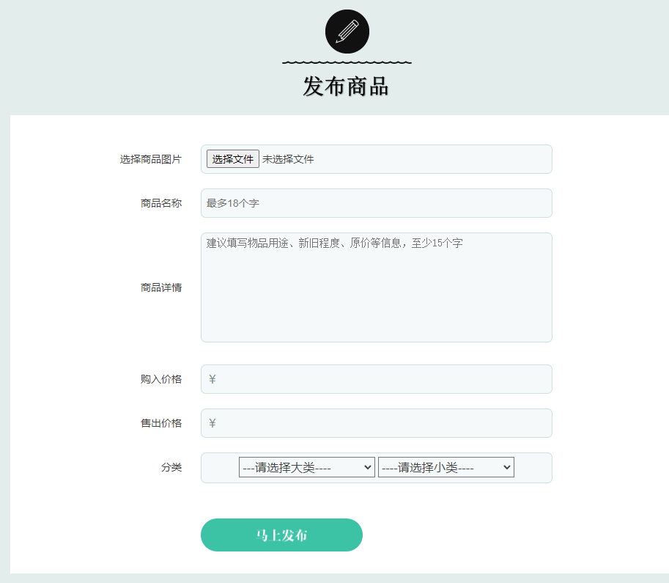
Task: Click the ¥ symbol in 售出价格
Action: pos(211,423)
